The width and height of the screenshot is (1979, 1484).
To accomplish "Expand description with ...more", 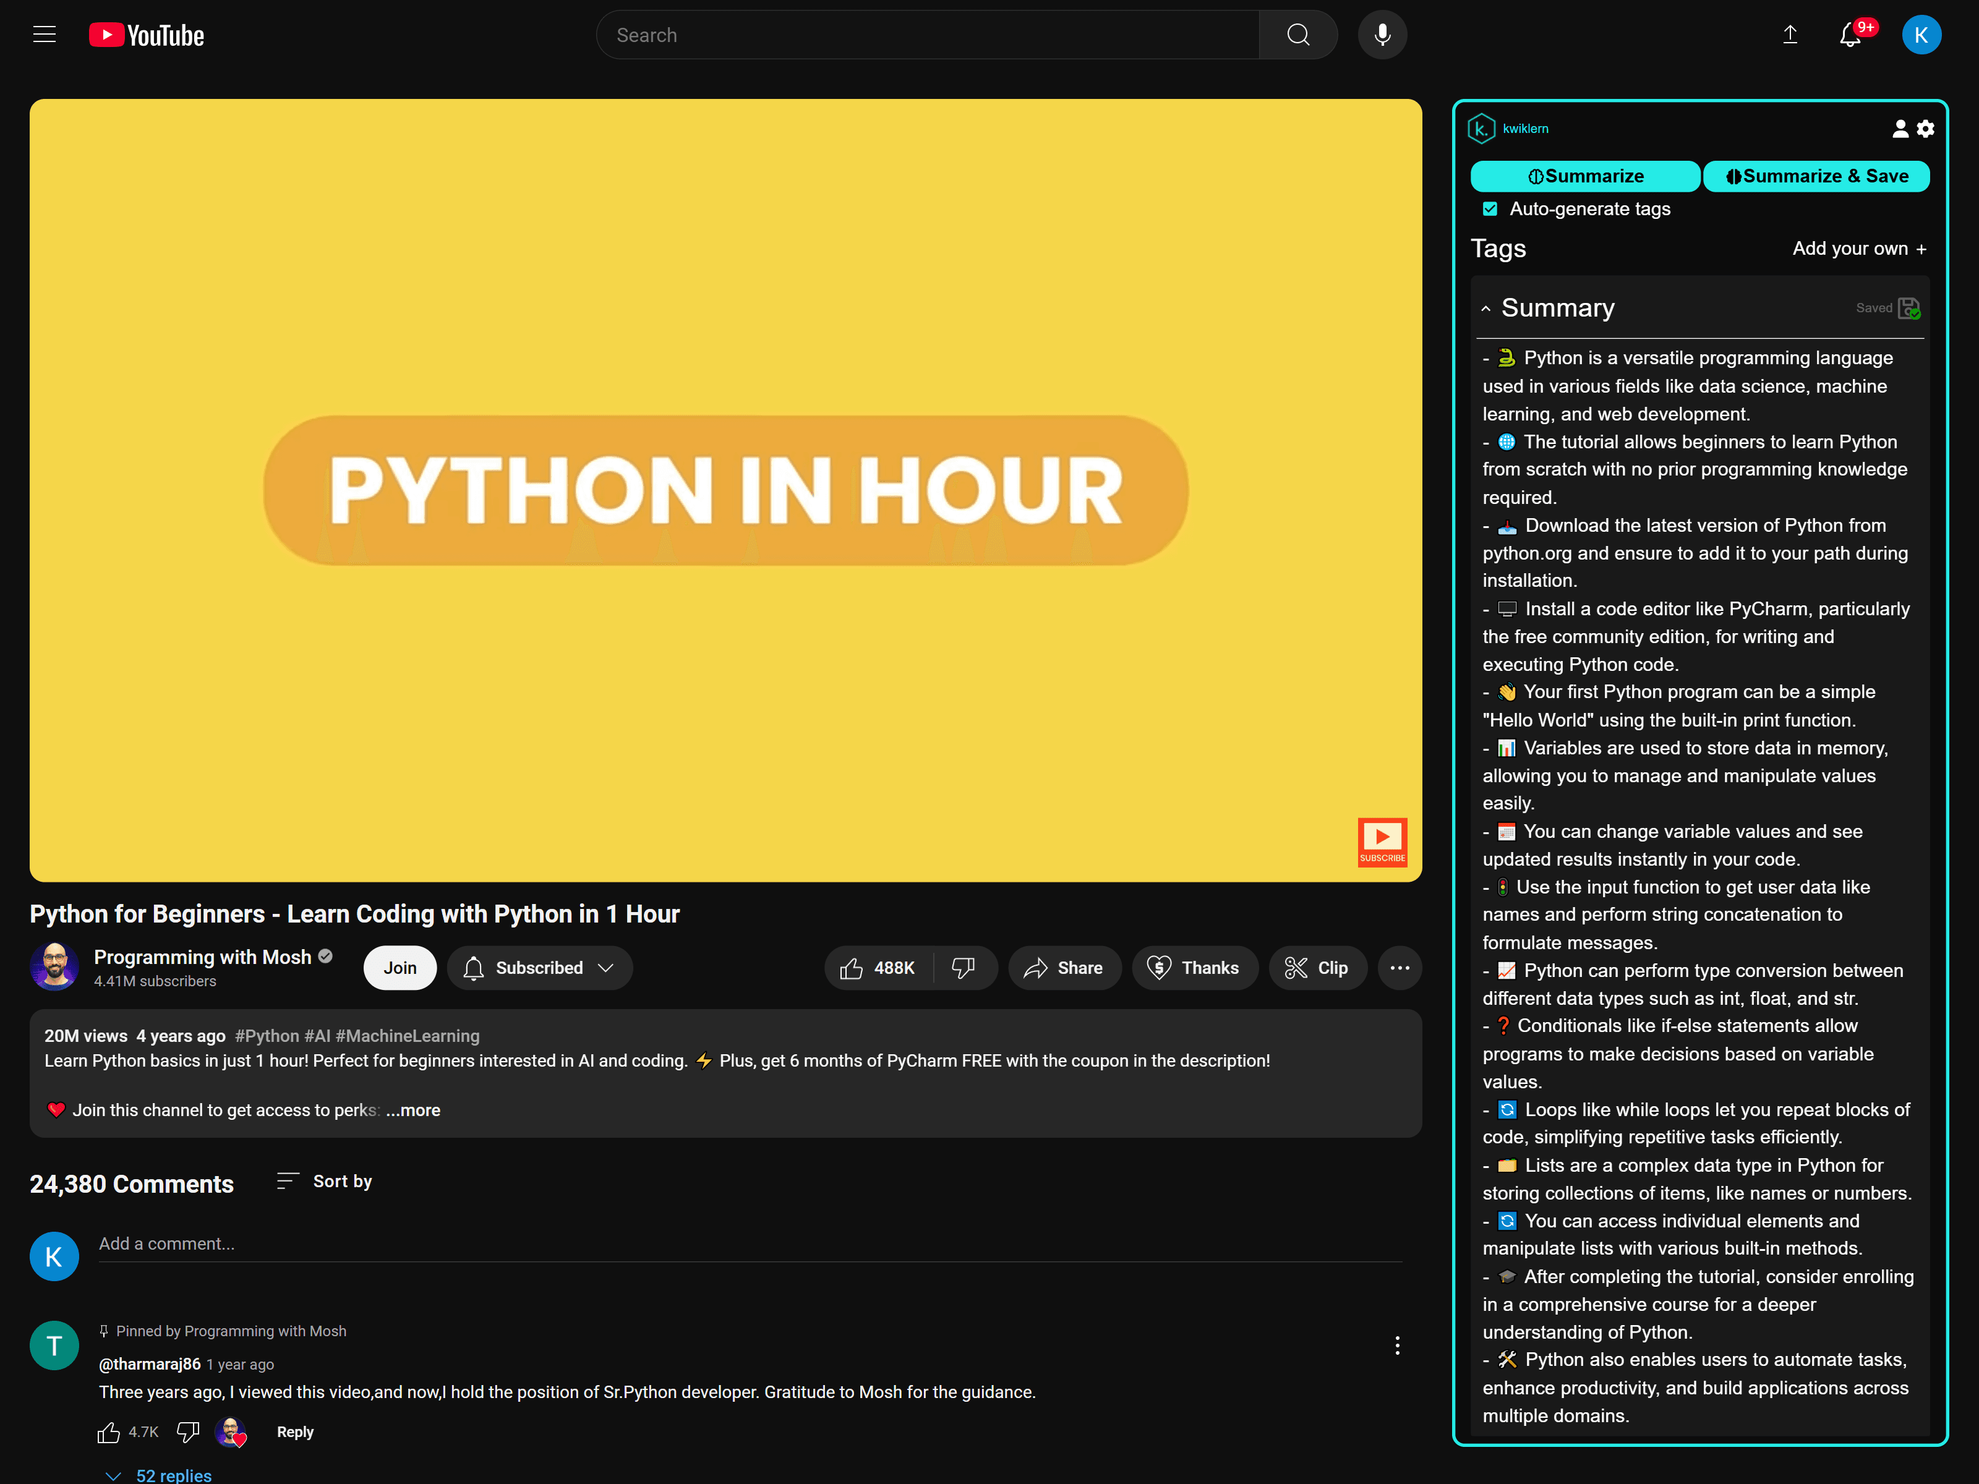I will pyautogui.click(x=413, y=1110).
